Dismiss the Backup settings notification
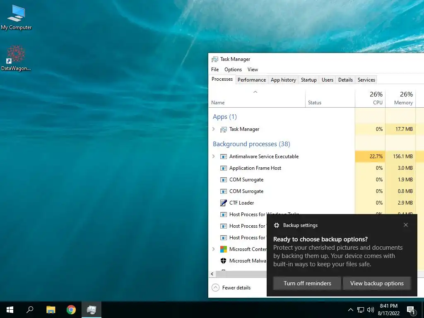Screen dimensions: 424x318 pyautogui.click(x=406, y=225)
